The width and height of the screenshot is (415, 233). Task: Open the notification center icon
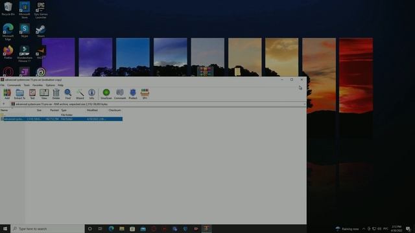coord(408,228)
